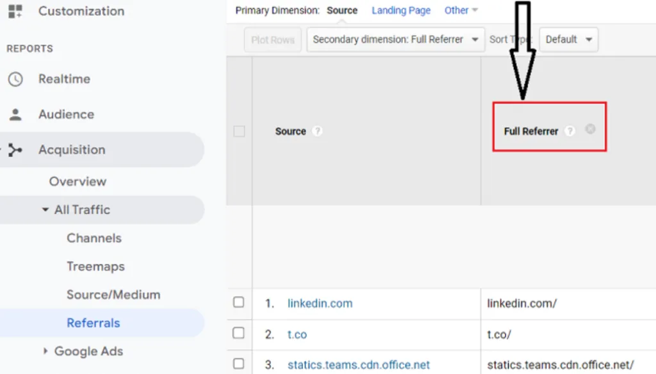Select the t.co row checkbox

(238, 333)
